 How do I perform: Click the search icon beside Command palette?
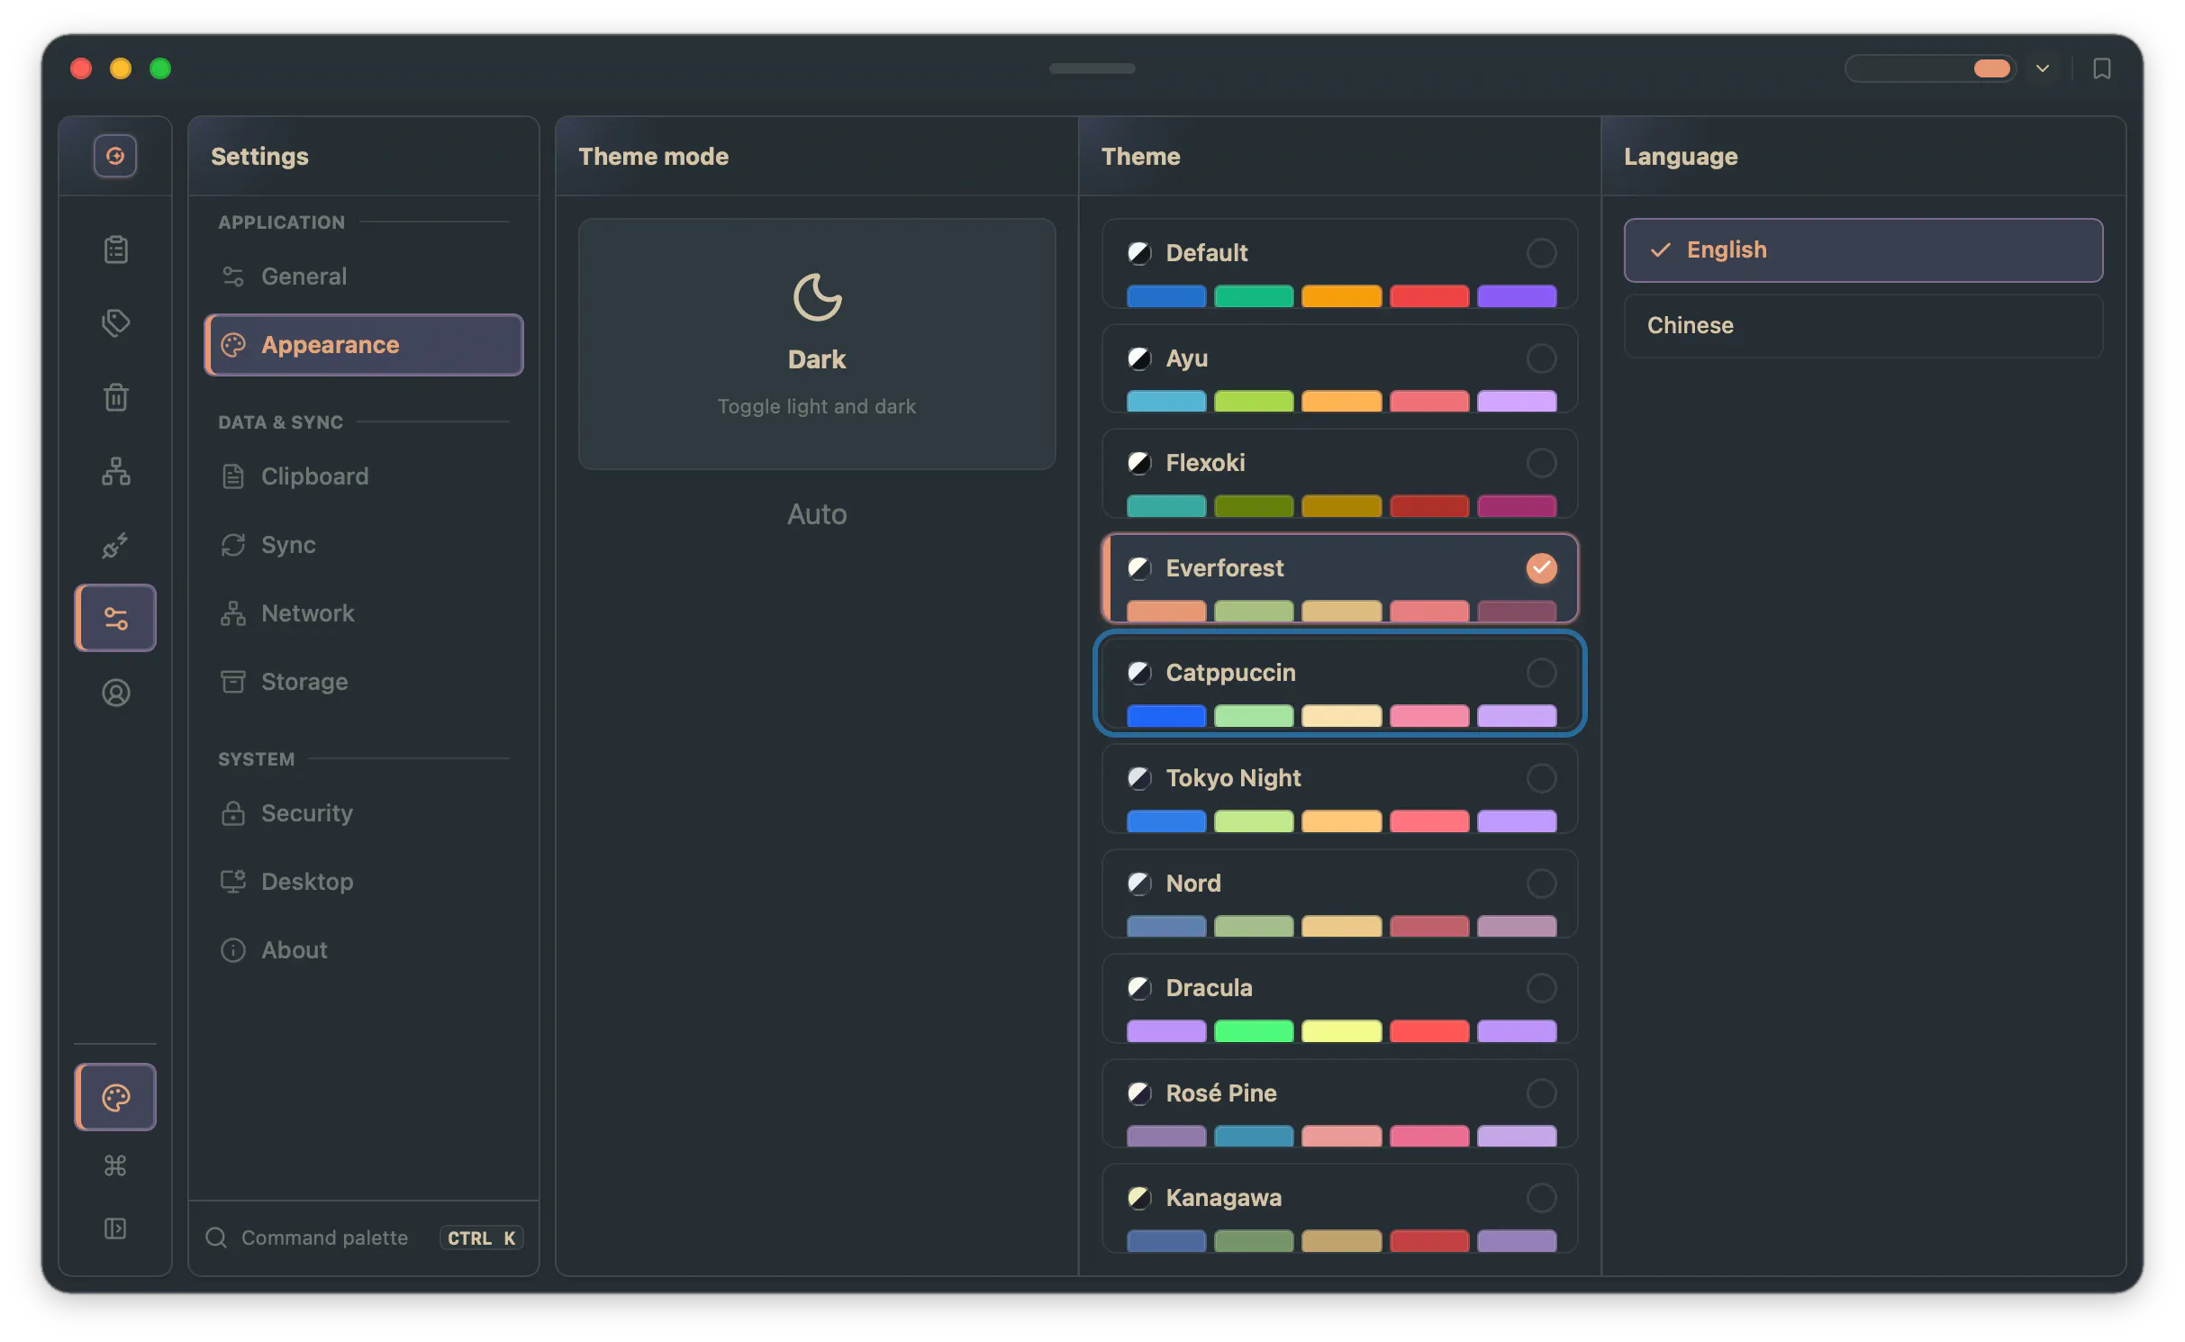pyautogui.click(x=216, y=1238)
